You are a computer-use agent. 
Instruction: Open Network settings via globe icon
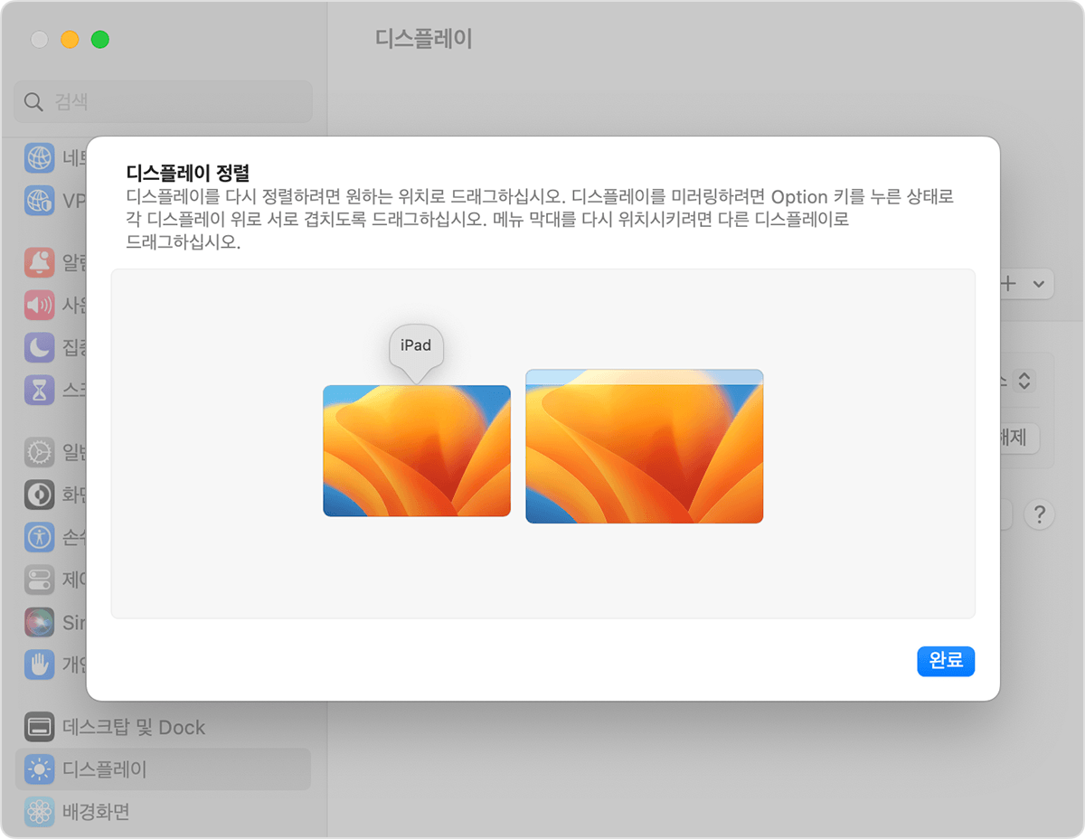40,158
